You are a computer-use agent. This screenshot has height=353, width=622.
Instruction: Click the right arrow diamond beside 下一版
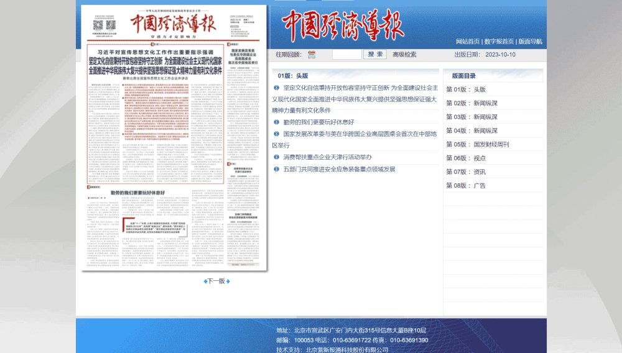point(228,282)
